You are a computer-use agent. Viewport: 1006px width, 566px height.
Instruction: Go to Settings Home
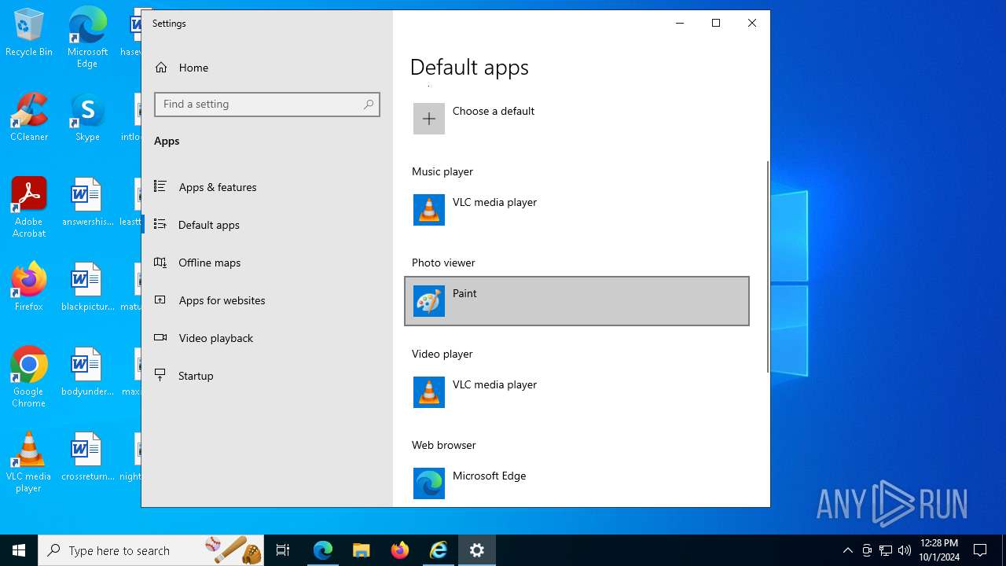(193, 68)
